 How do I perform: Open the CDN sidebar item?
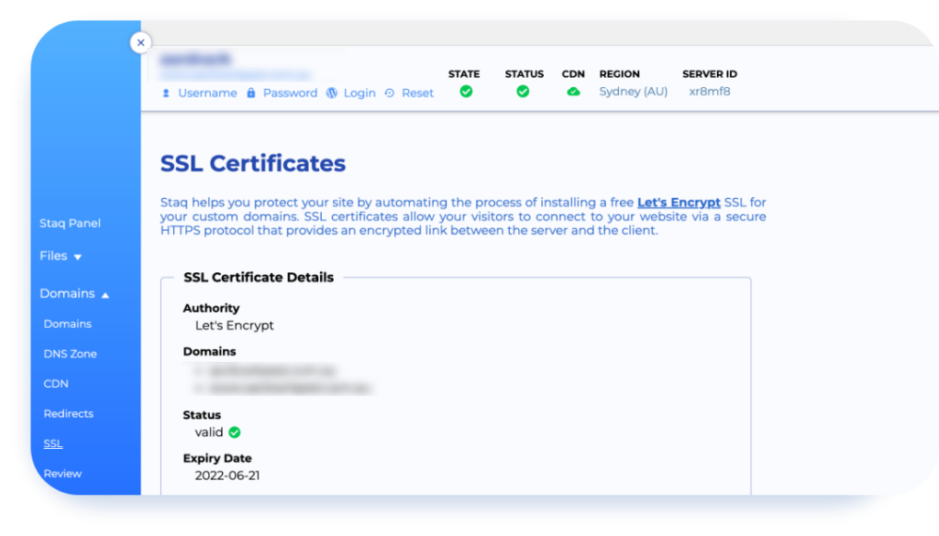point(55,383)
